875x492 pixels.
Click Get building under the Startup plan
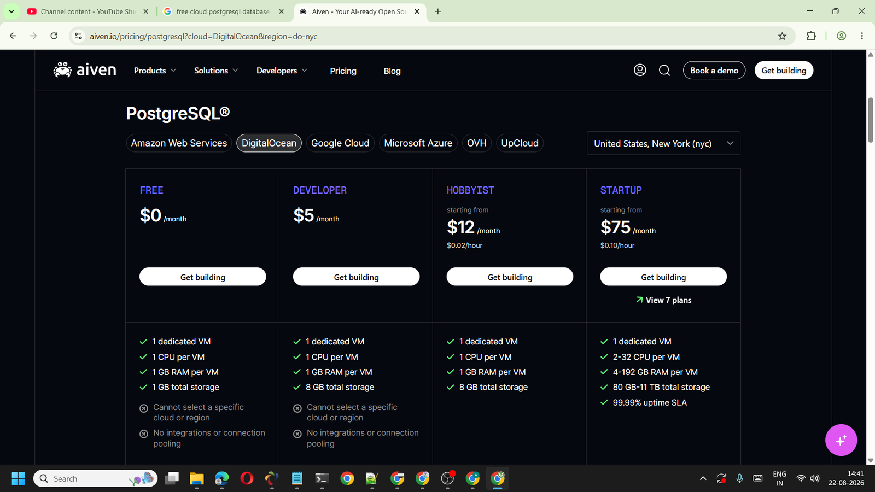[663, 277]
